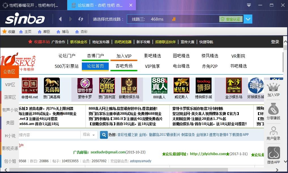Click the signal strength bars icon
The image size is (288, 173).
pos(174,19)
